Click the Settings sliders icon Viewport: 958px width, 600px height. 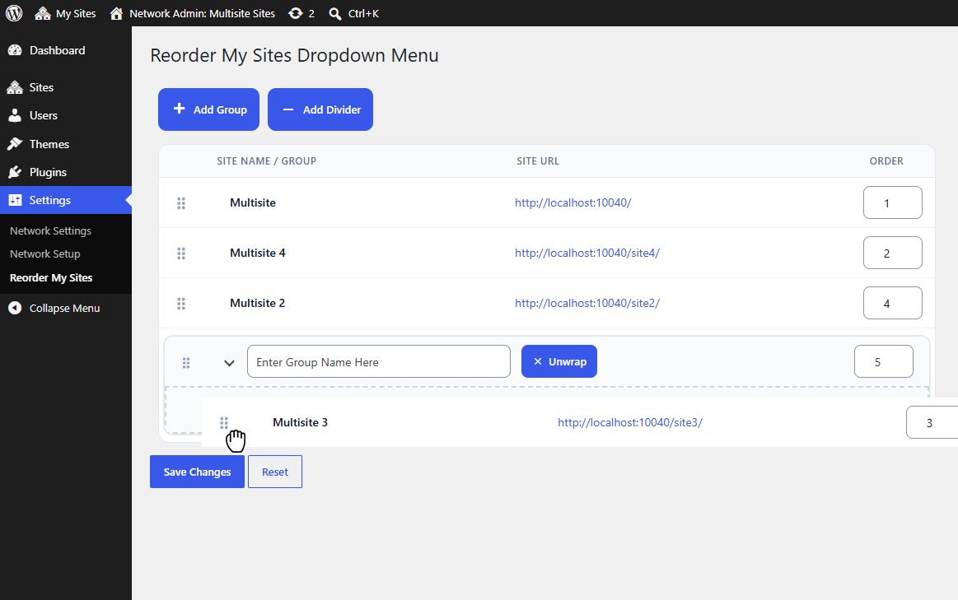pos(15,200)
